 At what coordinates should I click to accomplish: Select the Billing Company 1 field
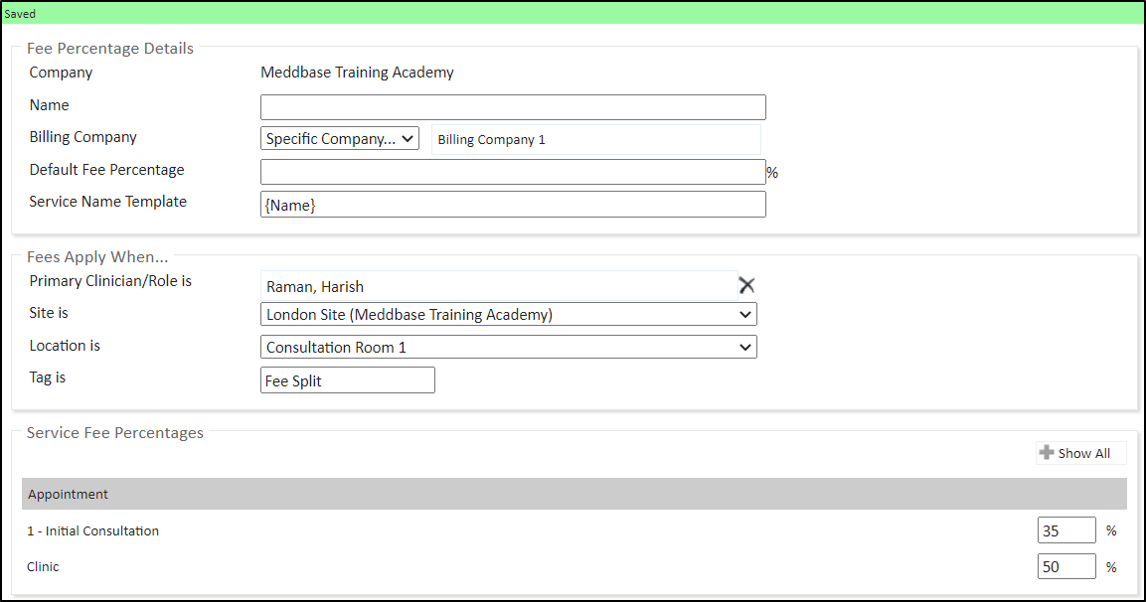click(x=595, y=140)
